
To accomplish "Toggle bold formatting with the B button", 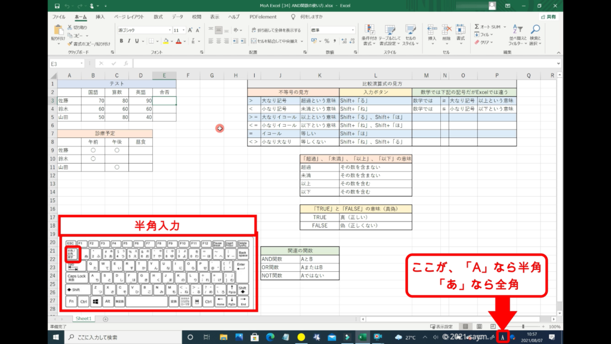I will point(121,41).
